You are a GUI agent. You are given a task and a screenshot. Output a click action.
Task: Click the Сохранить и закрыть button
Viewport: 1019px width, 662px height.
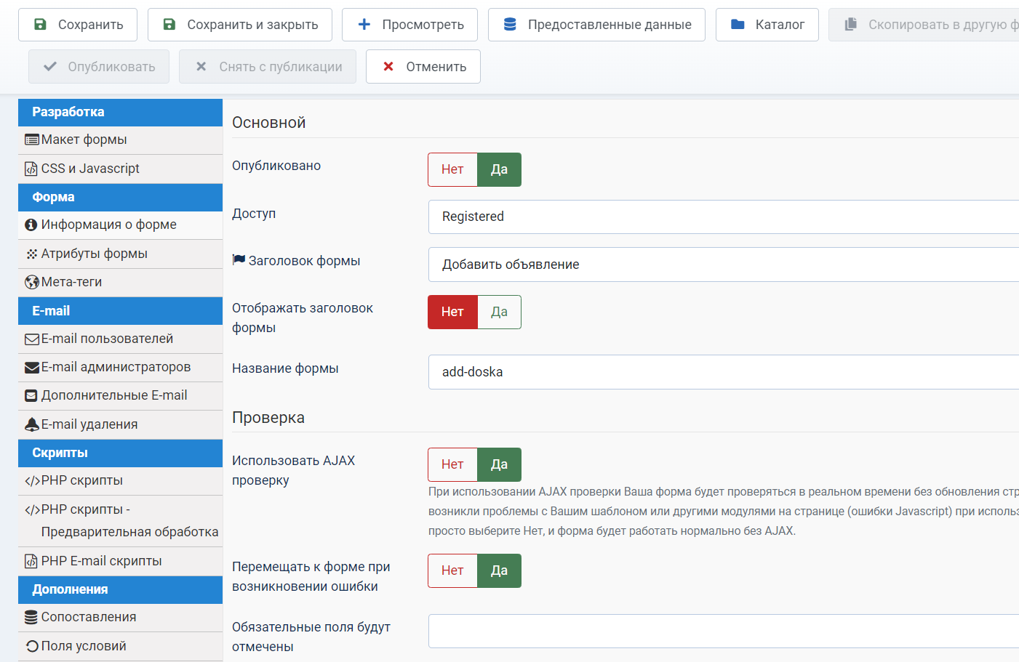(240, 25)
